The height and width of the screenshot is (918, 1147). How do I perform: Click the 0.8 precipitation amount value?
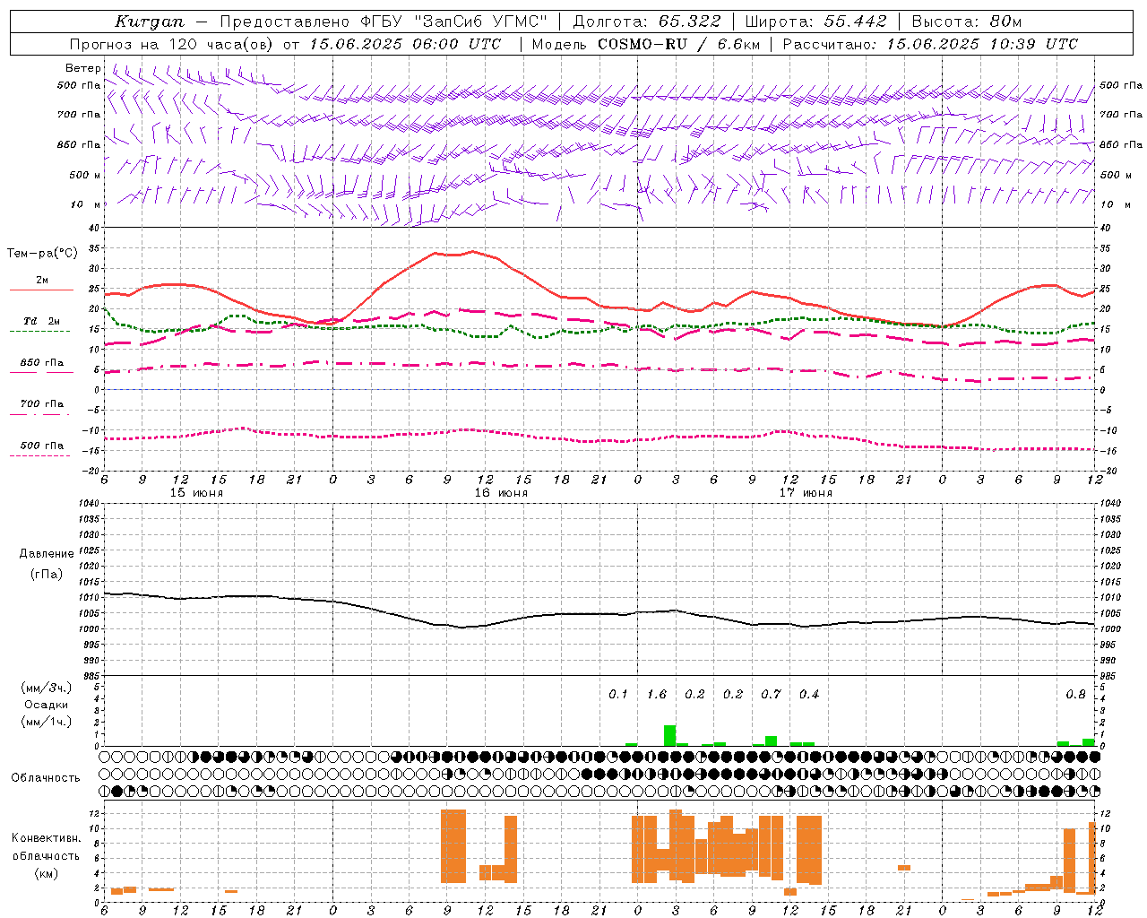coord(1075,695)
